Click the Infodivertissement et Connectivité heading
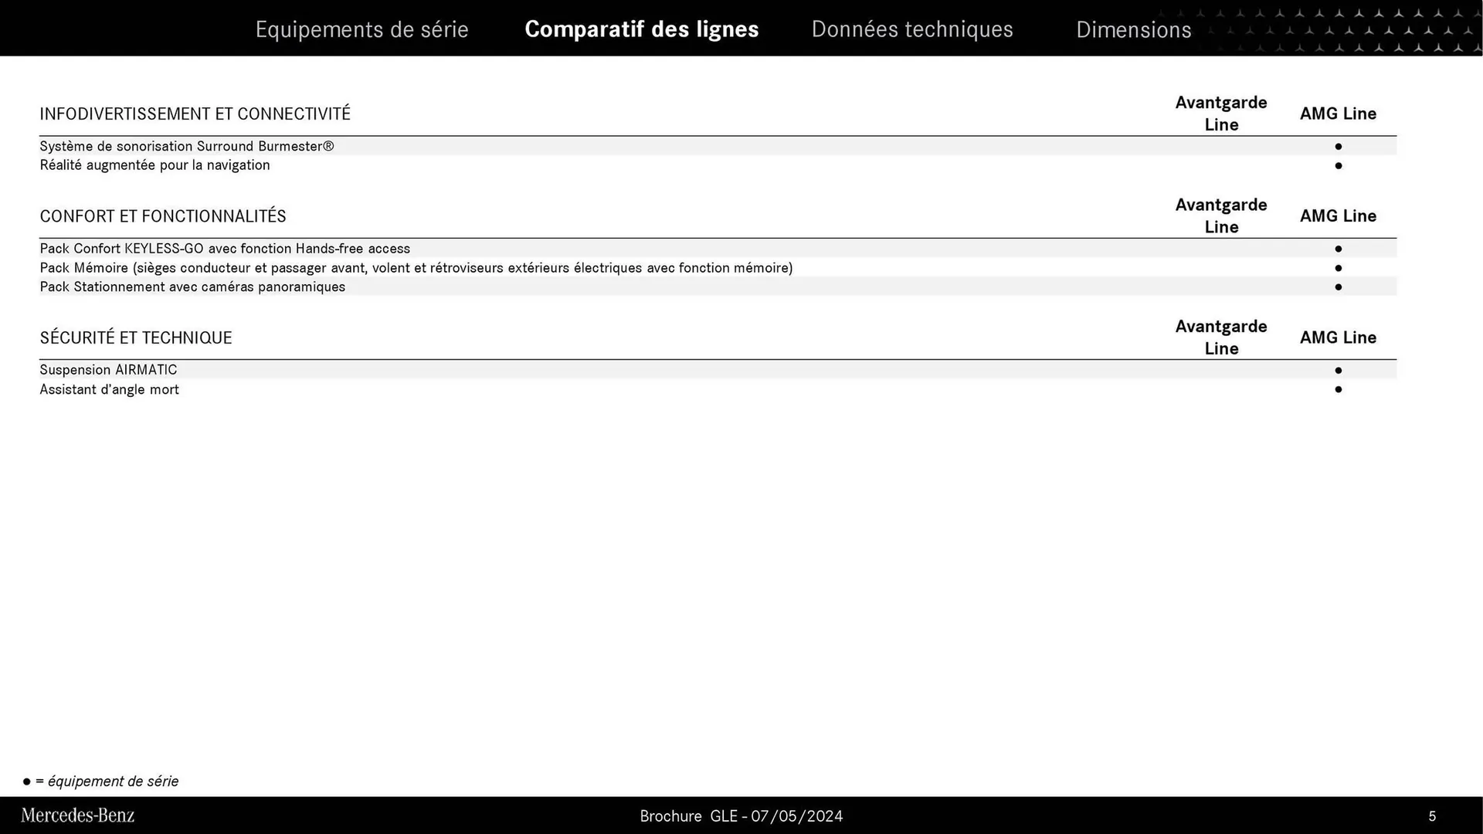 pyautogui.click(x=195, y=114)
